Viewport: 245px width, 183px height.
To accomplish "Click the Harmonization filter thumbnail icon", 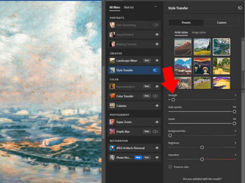I will click(112, 86).
